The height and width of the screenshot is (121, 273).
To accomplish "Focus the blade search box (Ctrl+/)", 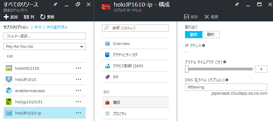I will 135,28.
